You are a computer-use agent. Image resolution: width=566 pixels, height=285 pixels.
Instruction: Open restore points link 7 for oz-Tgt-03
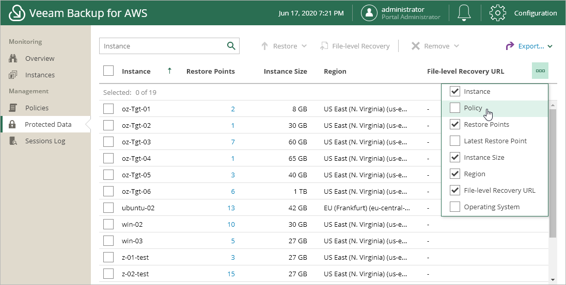click(x=233, y=142)
